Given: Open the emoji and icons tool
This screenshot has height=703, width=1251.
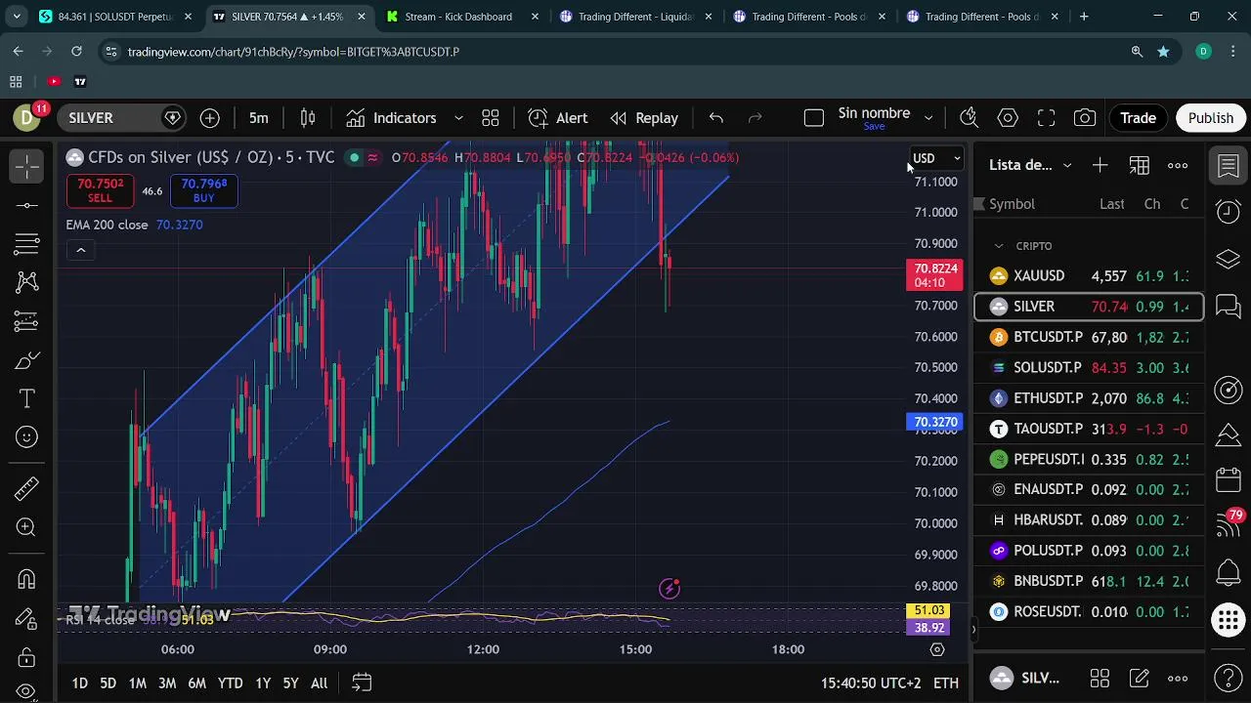Looking at the screenshot, I should click(x=27, y=437).
